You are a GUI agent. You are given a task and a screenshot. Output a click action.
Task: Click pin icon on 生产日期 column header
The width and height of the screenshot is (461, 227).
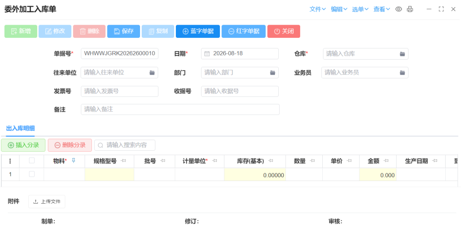point(435,161)
